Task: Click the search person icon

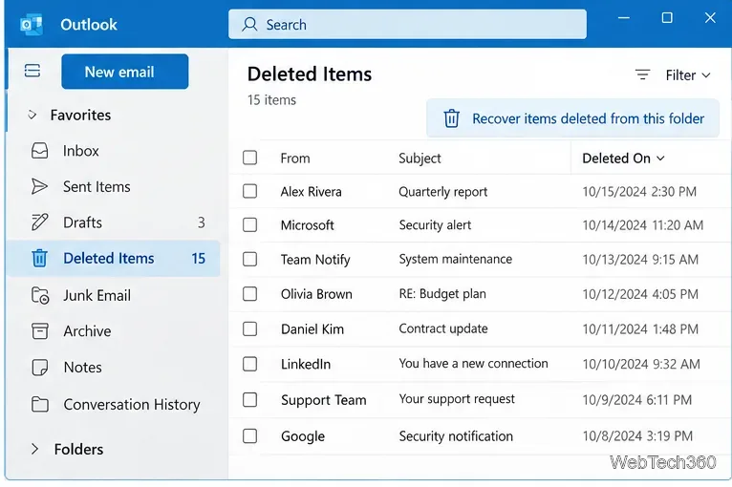Action: tap(249, 24)
